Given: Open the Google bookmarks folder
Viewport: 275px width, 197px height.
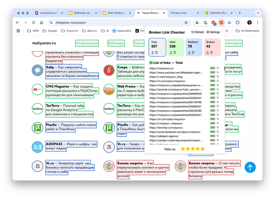Looking at the screenshot, I should 50,31.
